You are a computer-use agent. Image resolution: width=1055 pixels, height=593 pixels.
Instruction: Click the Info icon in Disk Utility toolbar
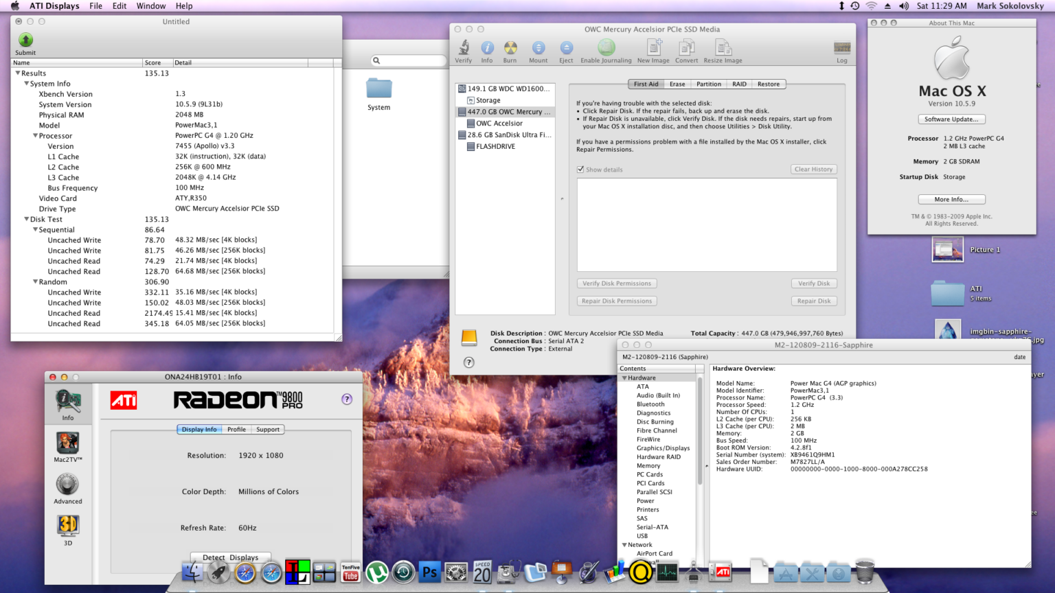pos(487,48)
